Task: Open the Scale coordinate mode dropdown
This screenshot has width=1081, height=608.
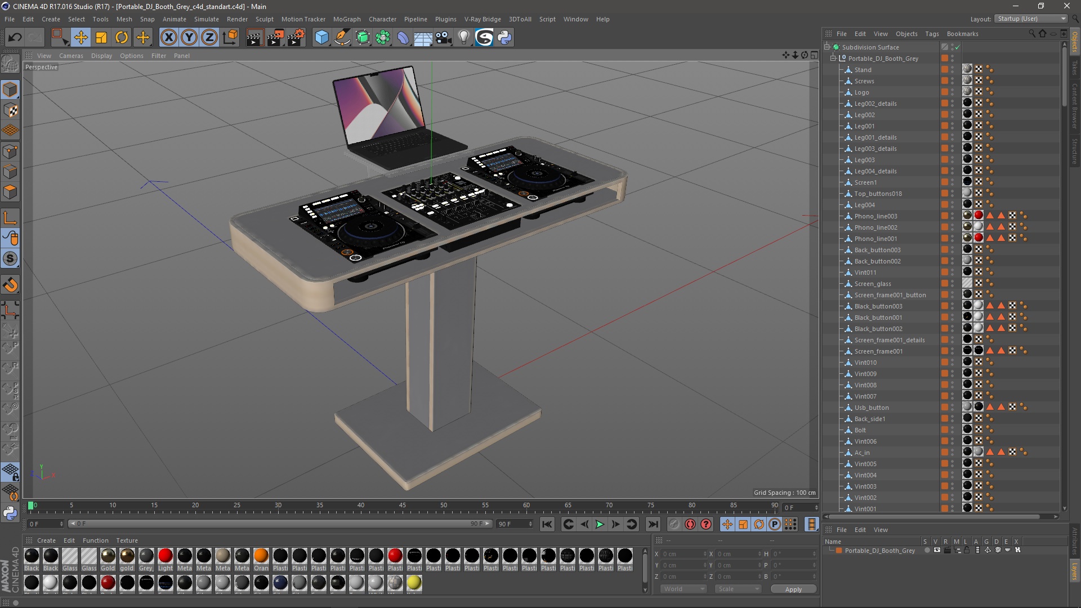Action: pos(738,589)
